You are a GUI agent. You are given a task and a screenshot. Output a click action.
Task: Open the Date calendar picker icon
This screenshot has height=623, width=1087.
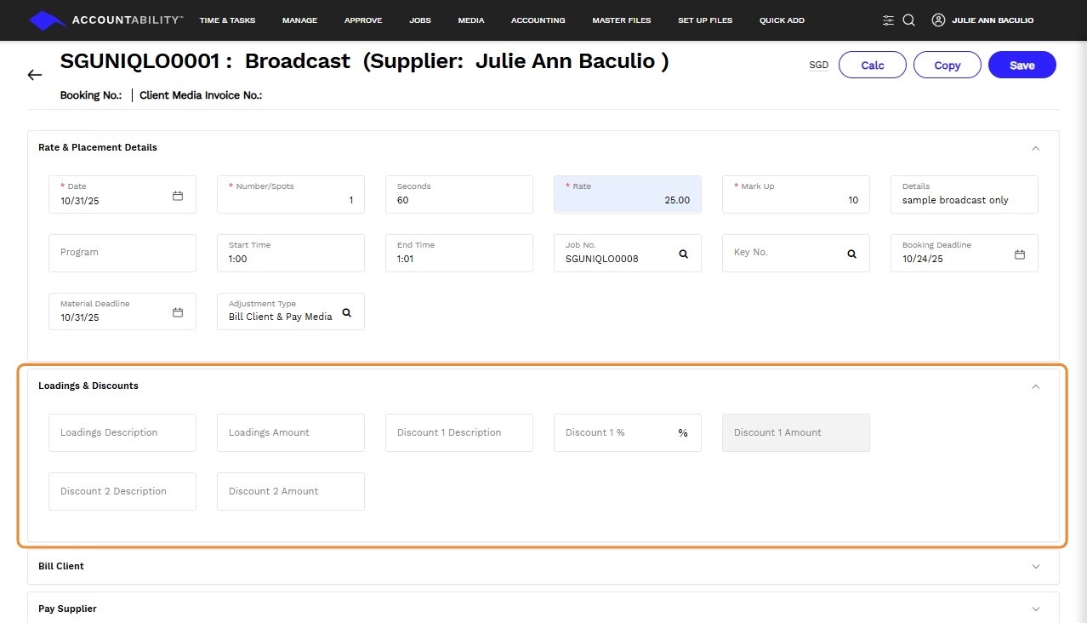pos(178,195)
